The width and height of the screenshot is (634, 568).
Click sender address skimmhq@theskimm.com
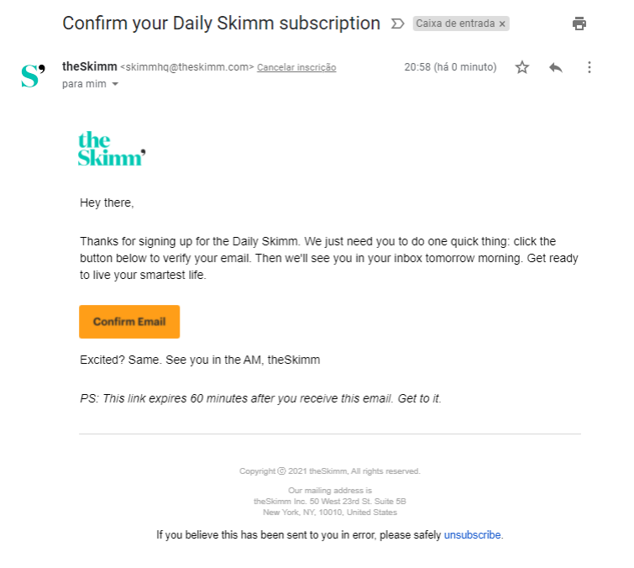(x=187, y=67)
